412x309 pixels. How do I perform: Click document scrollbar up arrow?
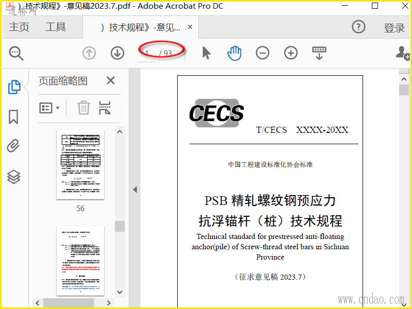pos(404,79)
